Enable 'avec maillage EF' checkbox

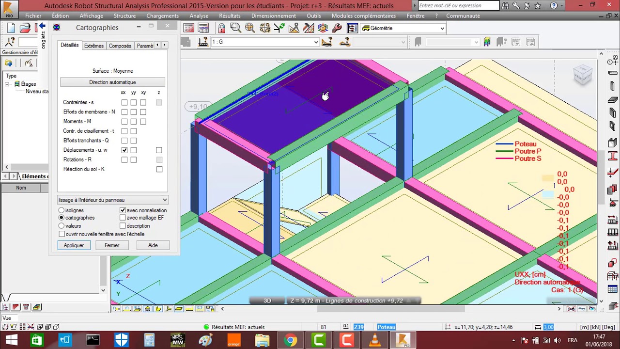123,218
